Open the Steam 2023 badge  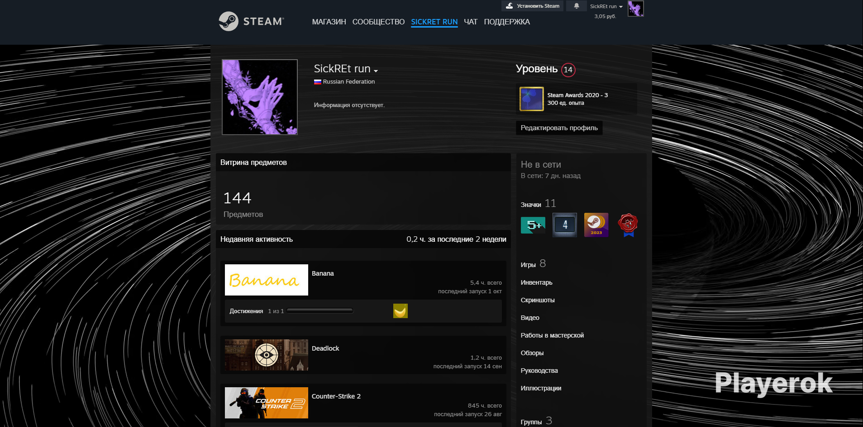(596, 225)
